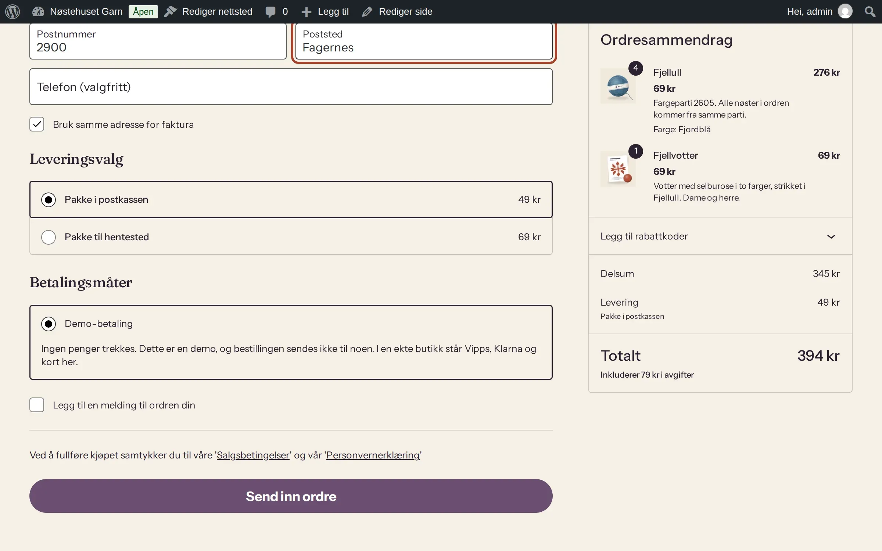This screenshot has width=882, height=551.
Task: Click into the Poststed field
Action: click(424, 41)
